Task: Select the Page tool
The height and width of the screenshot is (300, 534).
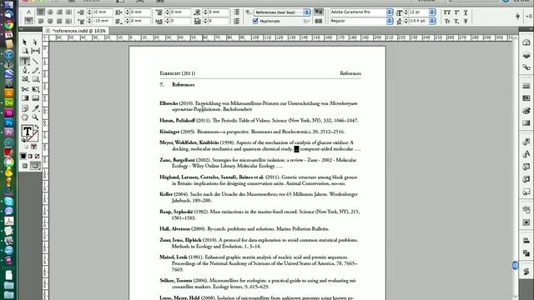Action: 25,51
